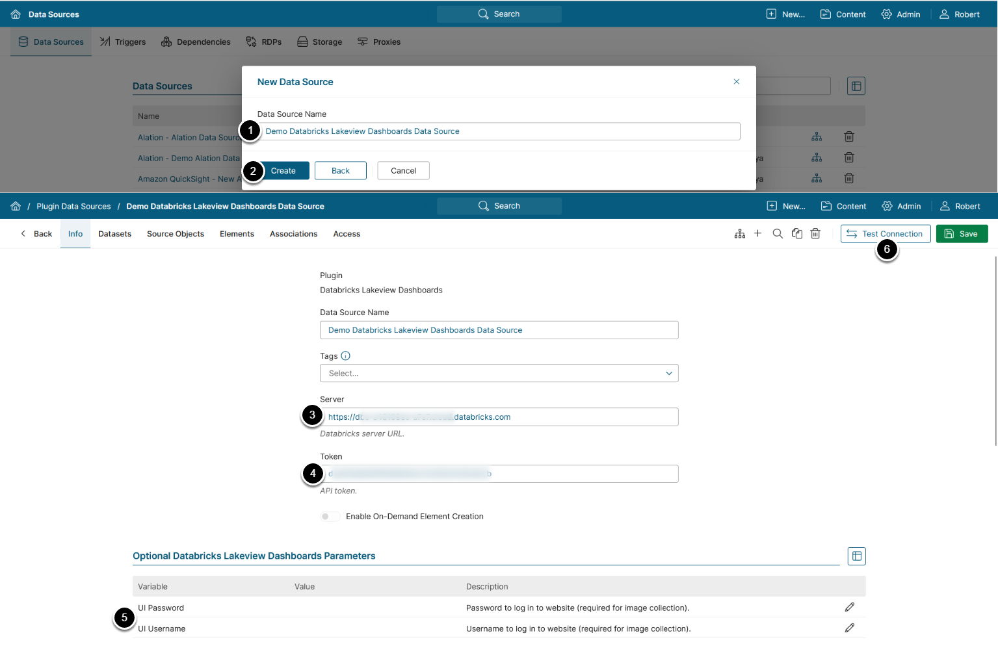Click the duplicate data source icon
The image size is (998, 670).
[796, 233]
